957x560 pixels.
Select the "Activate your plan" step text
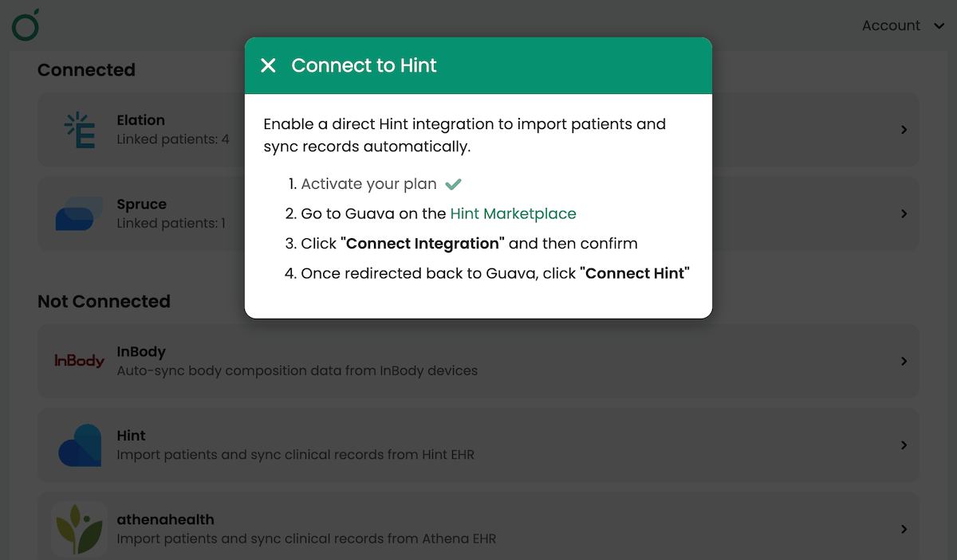click(368, 184)
